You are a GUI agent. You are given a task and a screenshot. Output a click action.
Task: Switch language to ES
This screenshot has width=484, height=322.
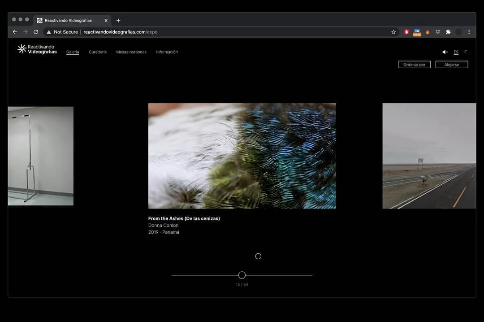pyautogui.click(x=456, y=52)
